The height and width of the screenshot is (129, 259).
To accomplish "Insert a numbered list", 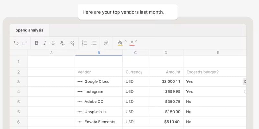I will pos(84,43).
